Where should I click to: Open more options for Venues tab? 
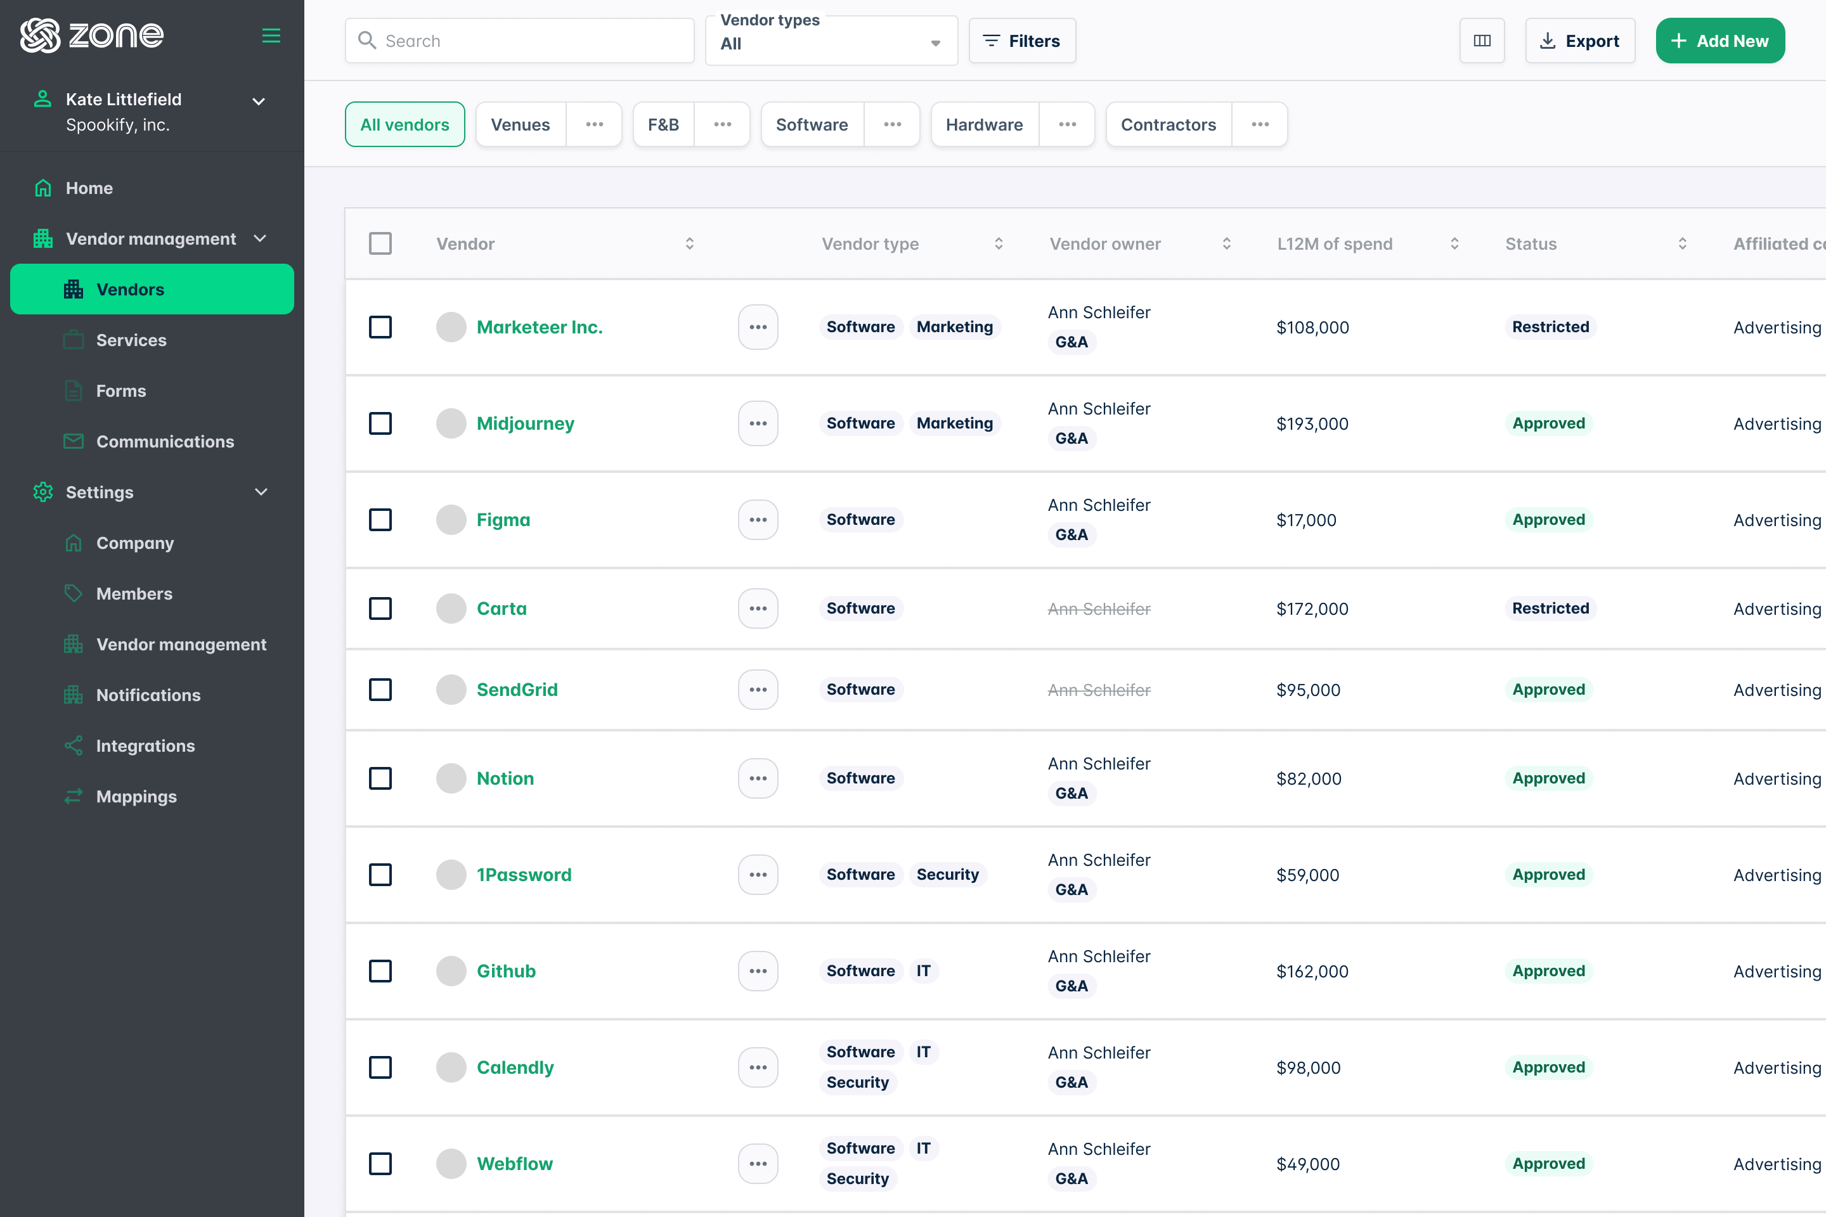[x=594, y=124]
